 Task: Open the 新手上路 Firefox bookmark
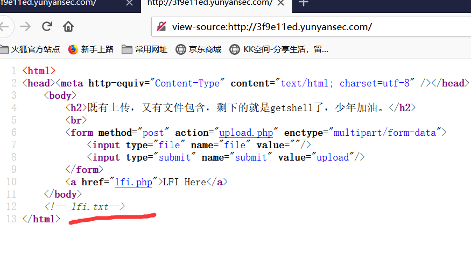click(91, 49)
